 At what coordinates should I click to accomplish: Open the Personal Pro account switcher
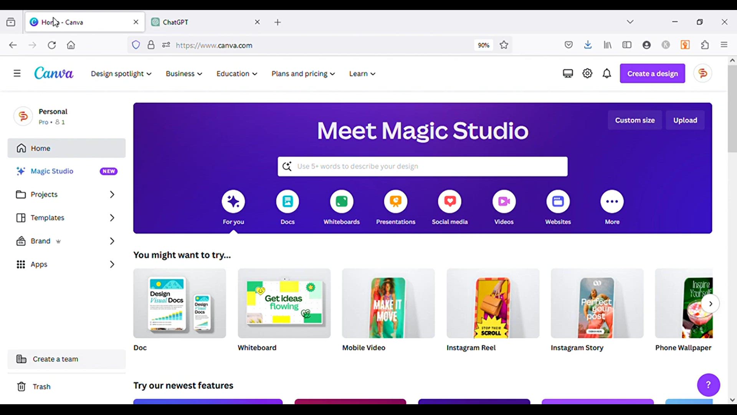pos(66,116)
